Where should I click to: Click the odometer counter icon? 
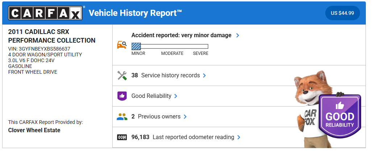(122, 137)
